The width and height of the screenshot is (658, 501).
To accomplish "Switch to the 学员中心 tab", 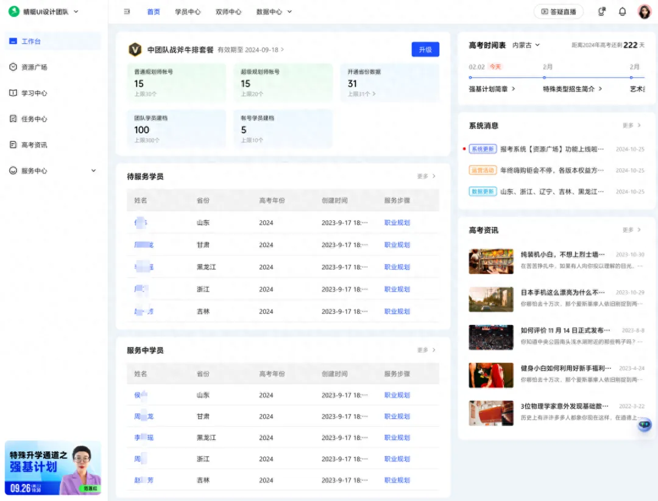I will tap(188, 11).
